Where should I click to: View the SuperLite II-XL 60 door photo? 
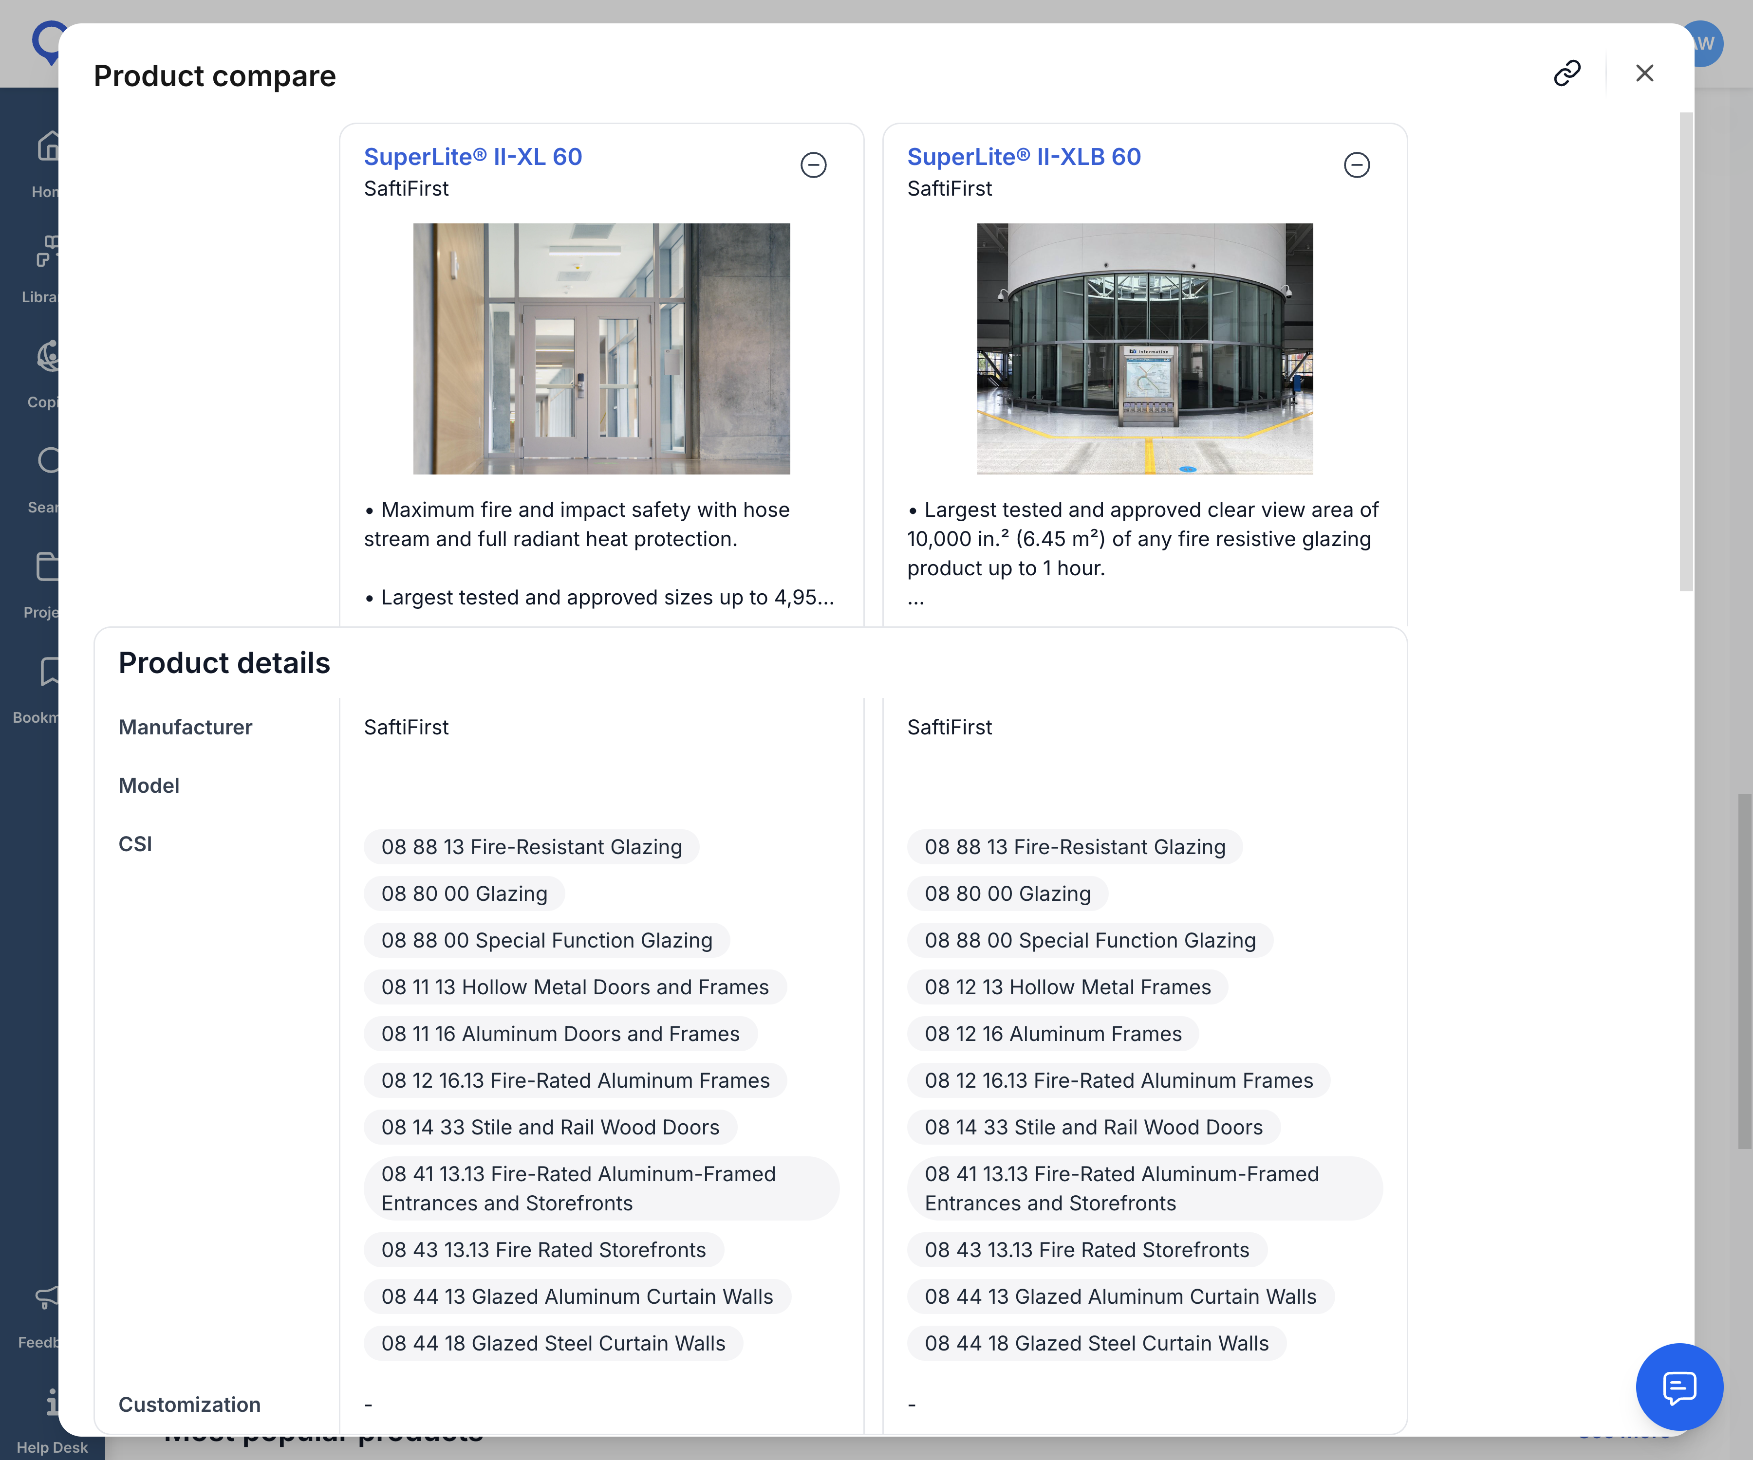pos(601,349)
